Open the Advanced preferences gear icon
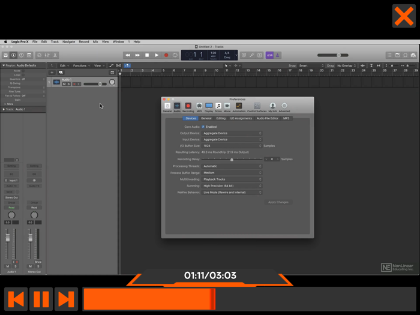The height and width of the screenshot is (315, 420). point(284,107)
